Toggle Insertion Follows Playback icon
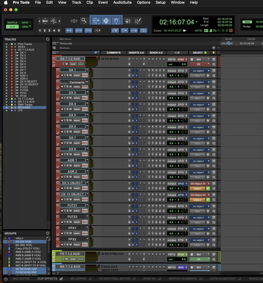Image resolution: width=263 pixels, height=283 pixels. coord(97,30)
